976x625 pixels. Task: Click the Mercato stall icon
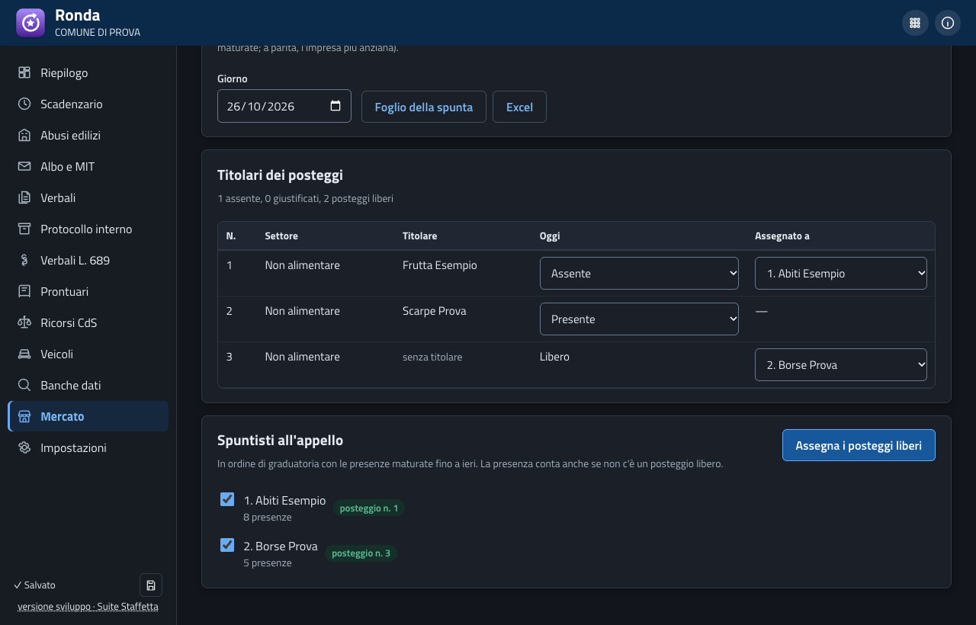[24, 417]
